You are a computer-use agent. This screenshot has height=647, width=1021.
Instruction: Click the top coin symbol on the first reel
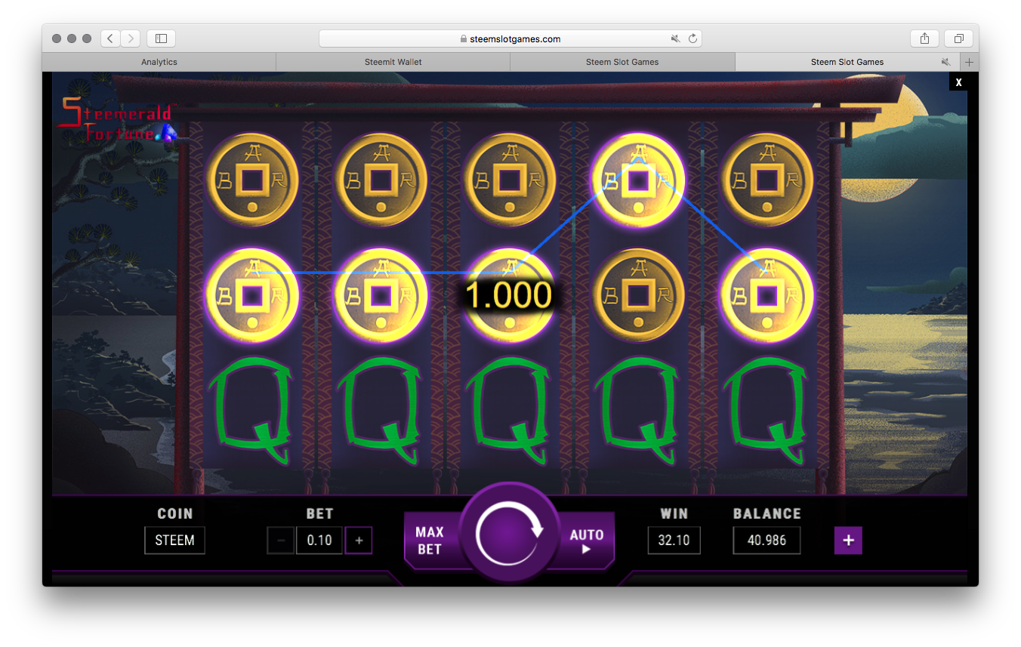[252, 181]
